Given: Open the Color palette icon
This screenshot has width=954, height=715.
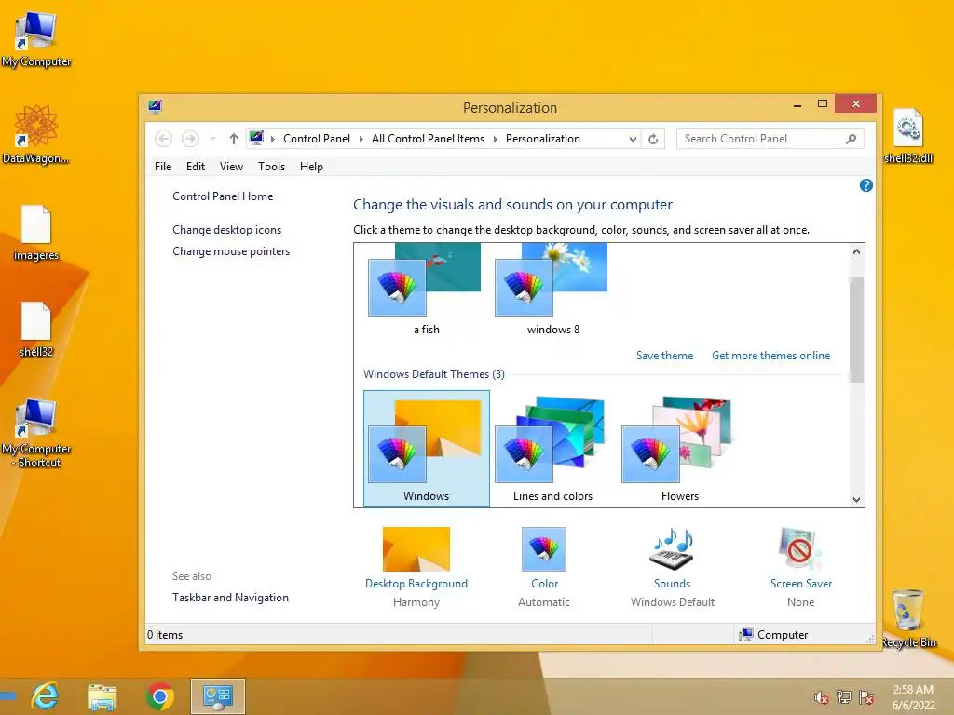Looking at the screenshot, I should (544, 549).
